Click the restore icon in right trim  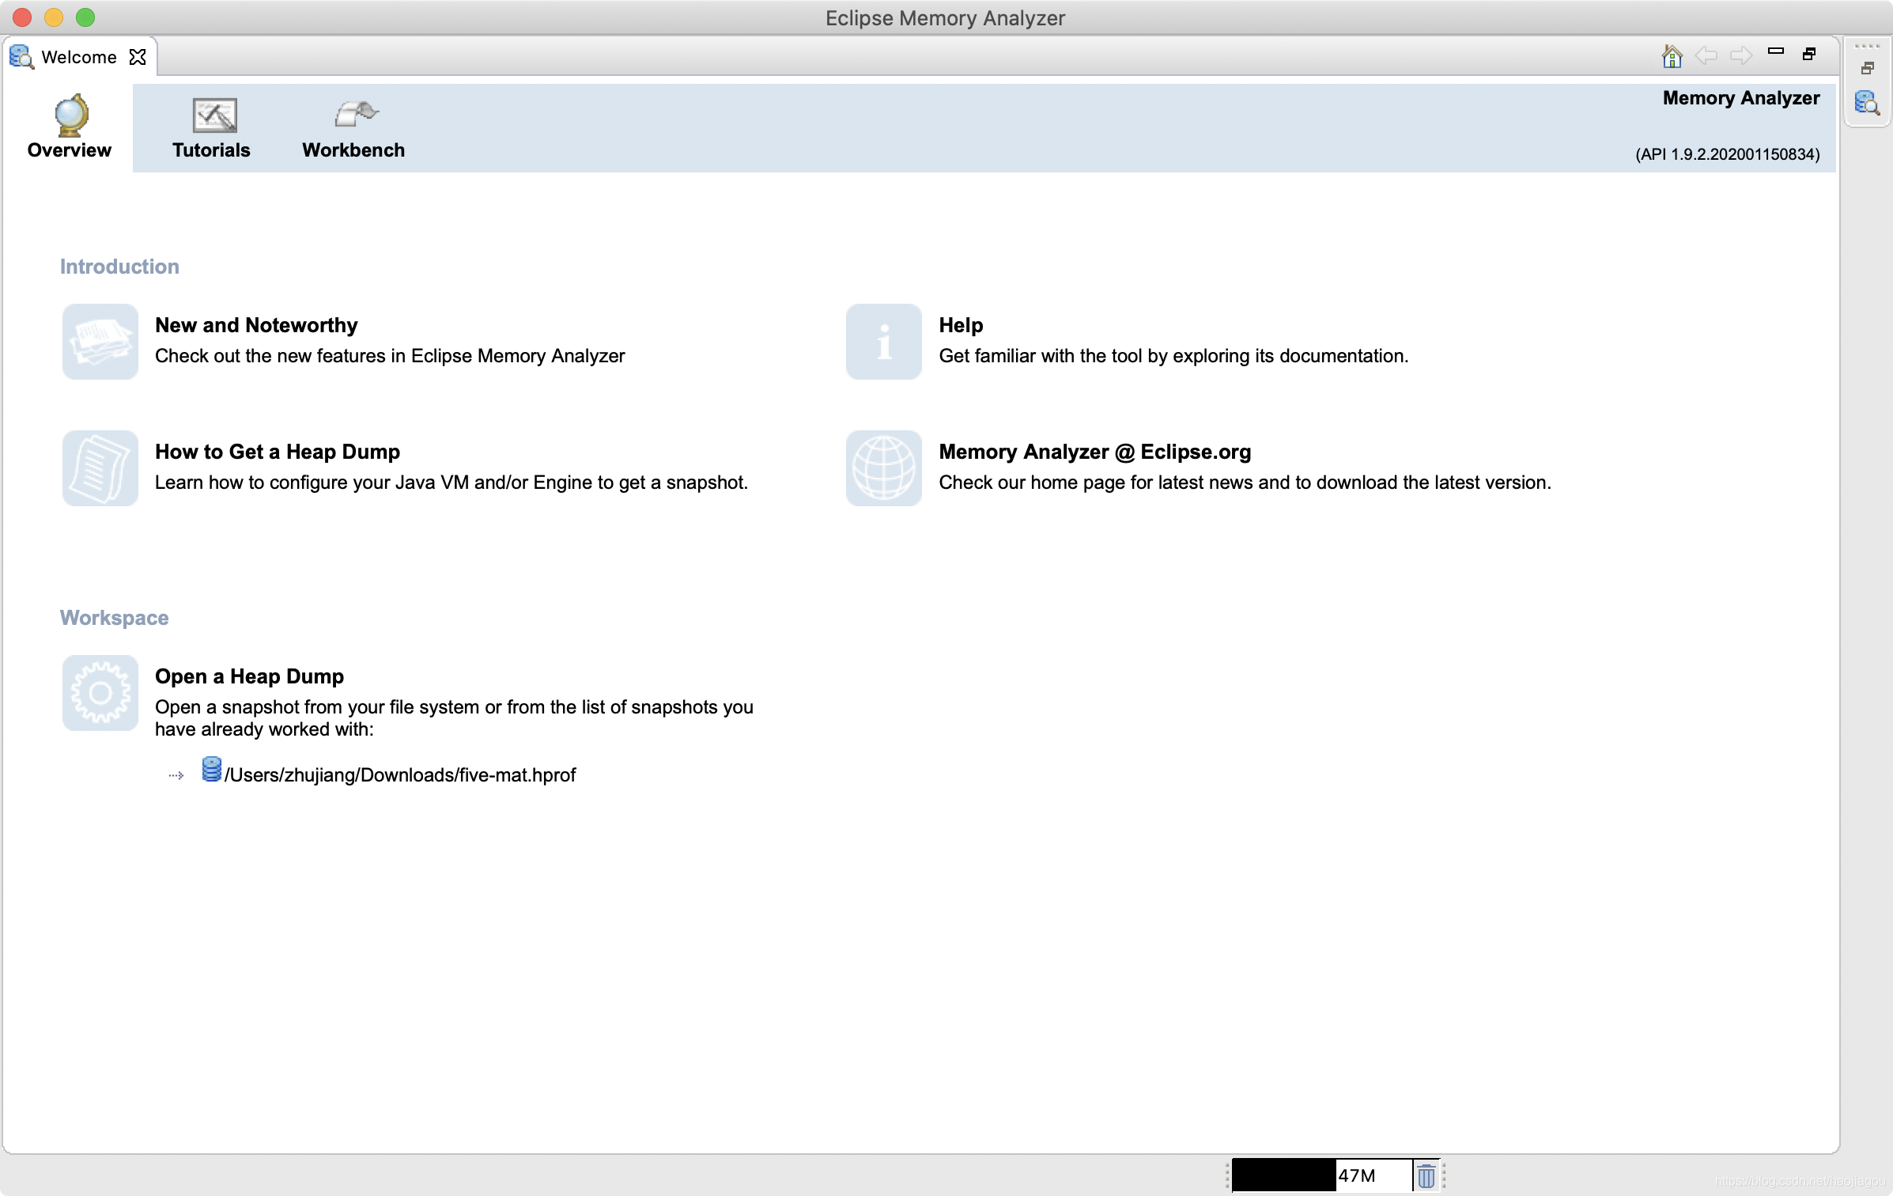coord(1868,69)
